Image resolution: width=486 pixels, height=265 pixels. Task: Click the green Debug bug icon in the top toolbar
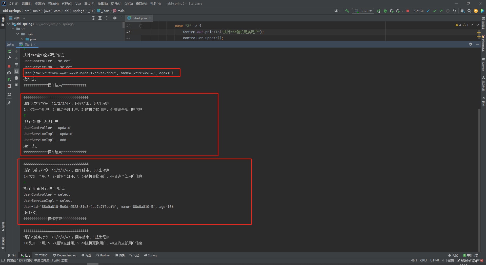385,11
